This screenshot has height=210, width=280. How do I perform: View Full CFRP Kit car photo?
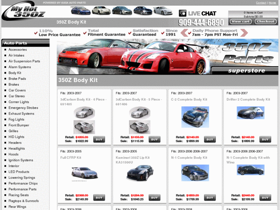coord(85,173)
